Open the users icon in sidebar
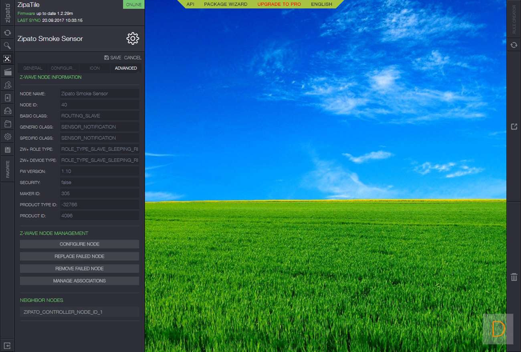 pyautogui.click(x=7, y=85)
